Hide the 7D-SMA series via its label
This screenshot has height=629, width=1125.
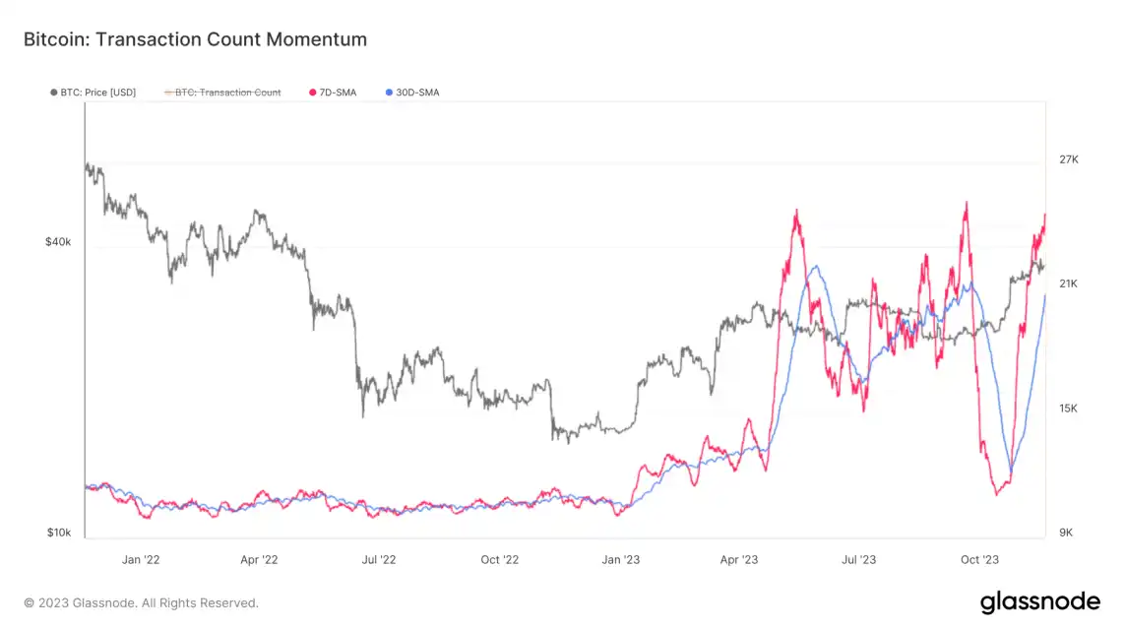(339, 93)
